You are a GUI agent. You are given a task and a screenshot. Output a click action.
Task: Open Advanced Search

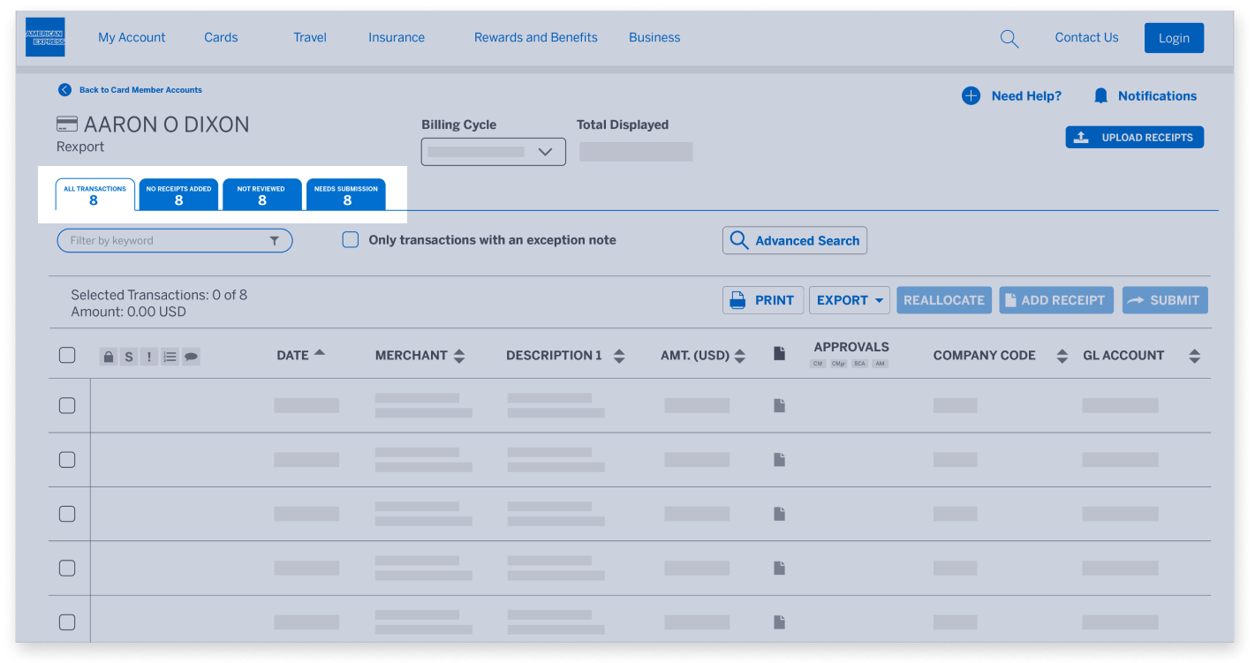tap(794, 241)
